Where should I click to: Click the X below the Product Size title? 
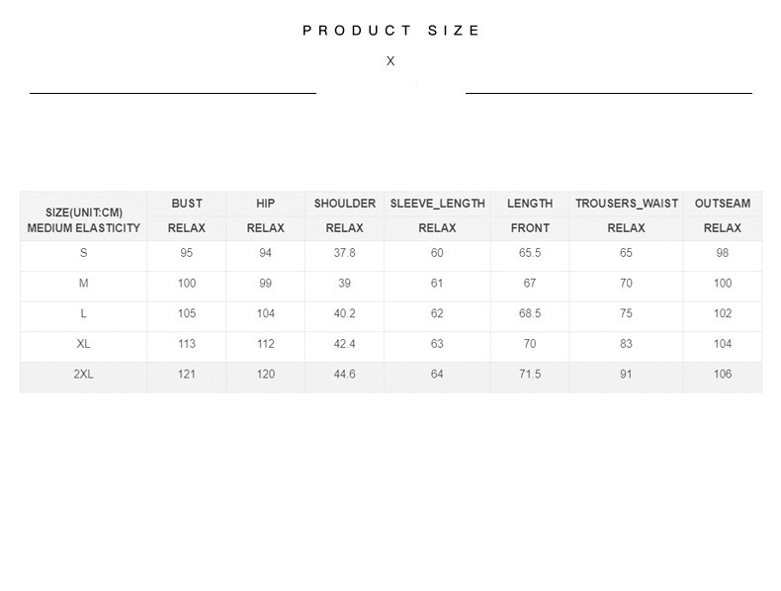click(x=390, y=61)
